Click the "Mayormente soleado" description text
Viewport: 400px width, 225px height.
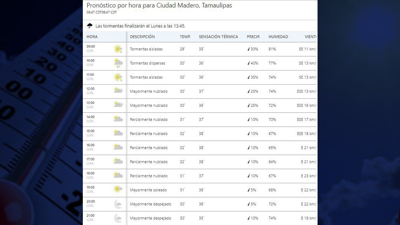pyautogui.click(x=148, y=190)
